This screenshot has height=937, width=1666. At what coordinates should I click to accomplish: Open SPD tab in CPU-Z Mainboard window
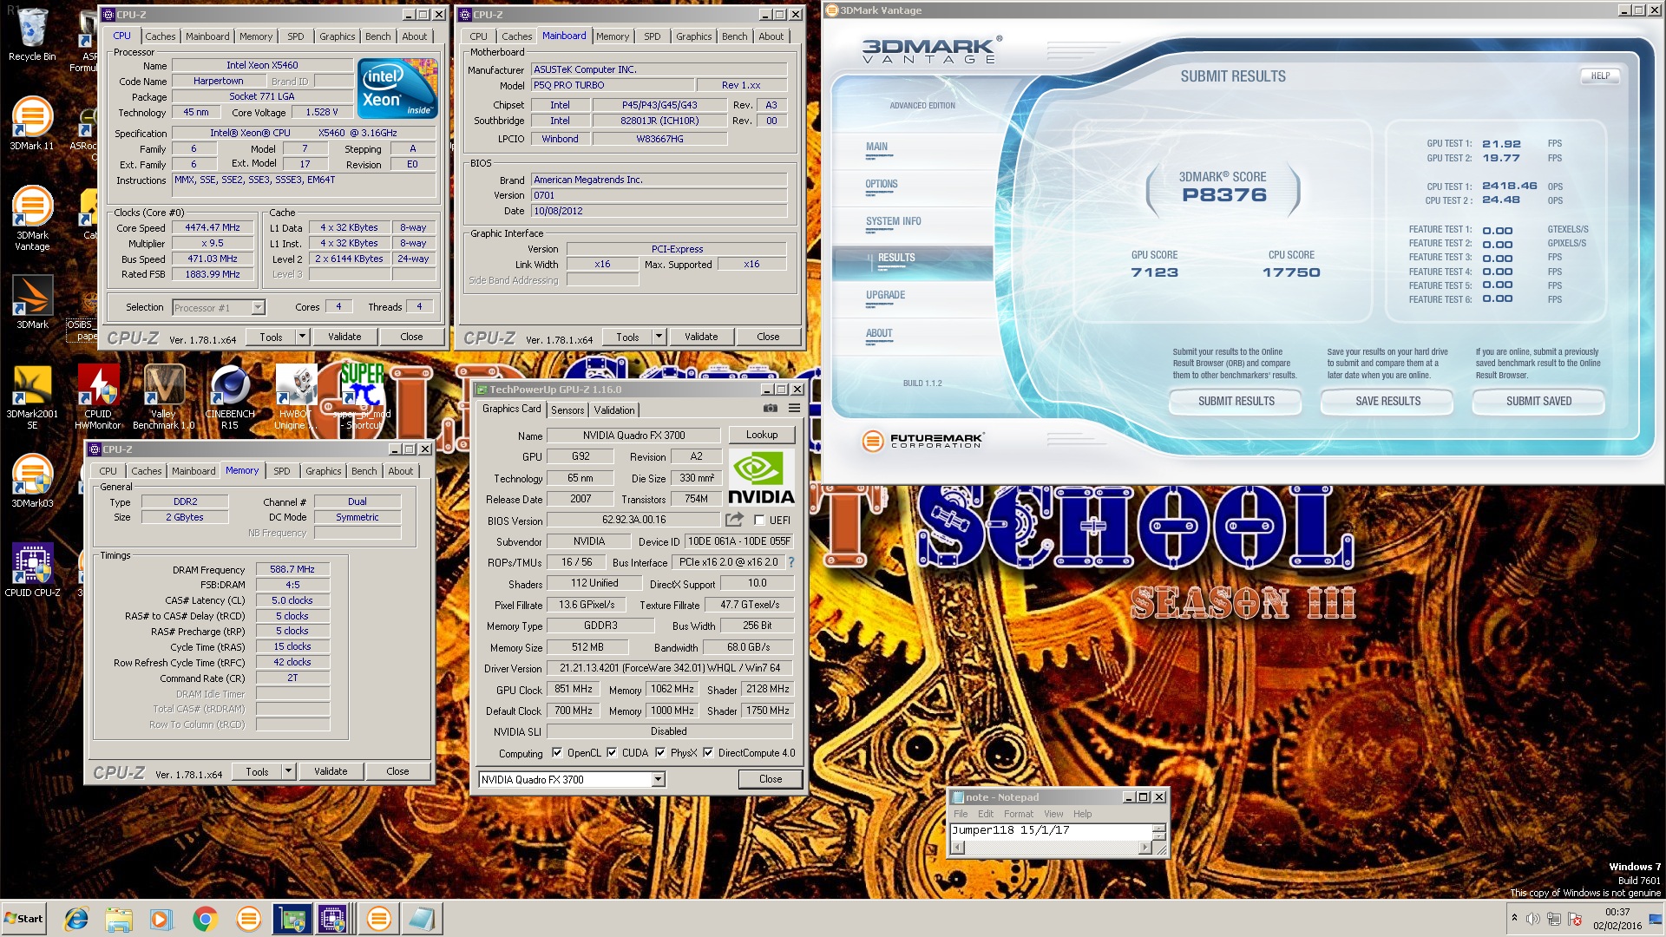[652, 36]
